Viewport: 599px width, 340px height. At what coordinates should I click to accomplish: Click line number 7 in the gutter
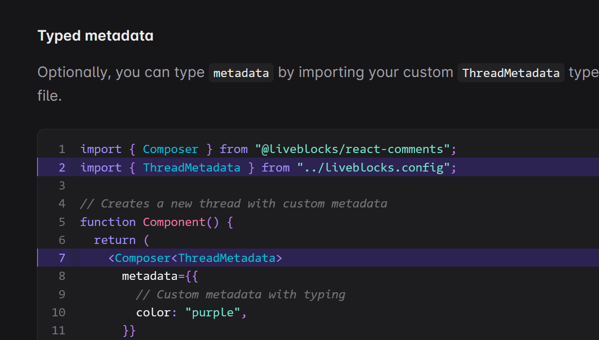[62, 258]
